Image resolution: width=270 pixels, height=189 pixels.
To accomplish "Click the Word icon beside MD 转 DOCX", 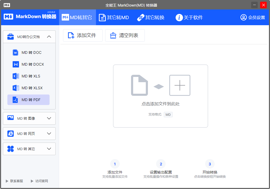I will [x=16, y=64].
